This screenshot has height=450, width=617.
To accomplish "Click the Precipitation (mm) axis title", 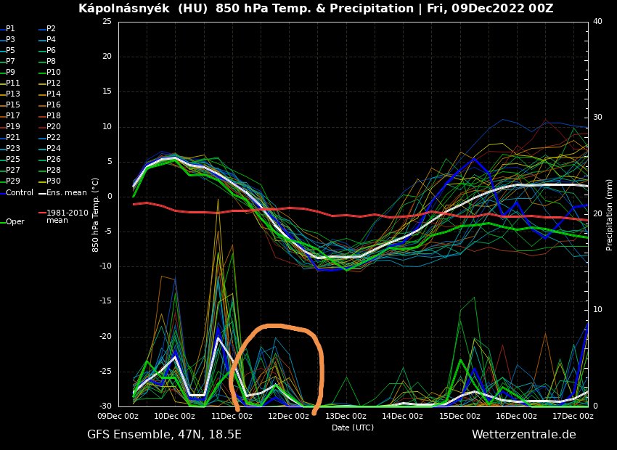I will (x=610, y=215).
